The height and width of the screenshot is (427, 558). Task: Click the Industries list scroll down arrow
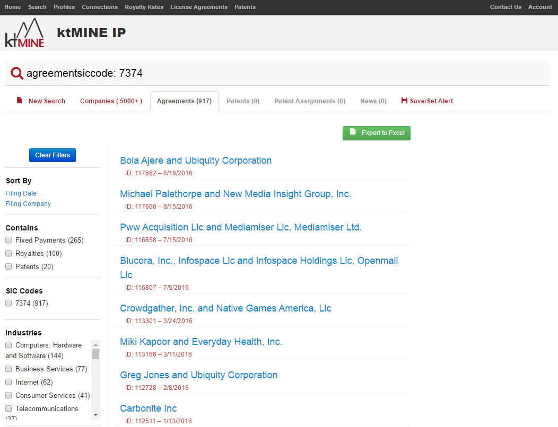coord(95,415)
